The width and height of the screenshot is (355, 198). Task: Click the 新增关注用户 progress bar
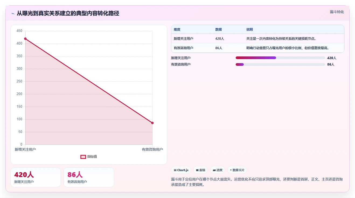[280, 58]
